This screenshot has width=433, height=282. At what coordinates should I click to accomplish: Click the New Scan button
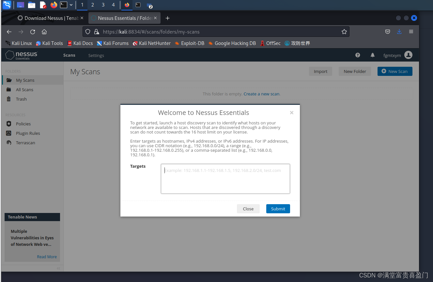click(x=395, y=71)
